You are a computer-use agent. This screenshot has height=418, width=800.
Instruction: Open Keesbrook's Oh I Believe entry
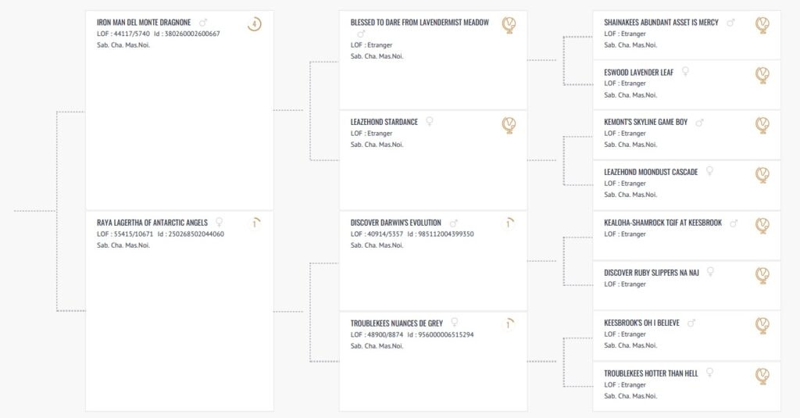pyautogui.click(x=641, y=323)
